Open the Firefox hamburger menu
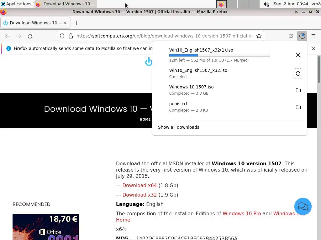 (x=313, y=36)
